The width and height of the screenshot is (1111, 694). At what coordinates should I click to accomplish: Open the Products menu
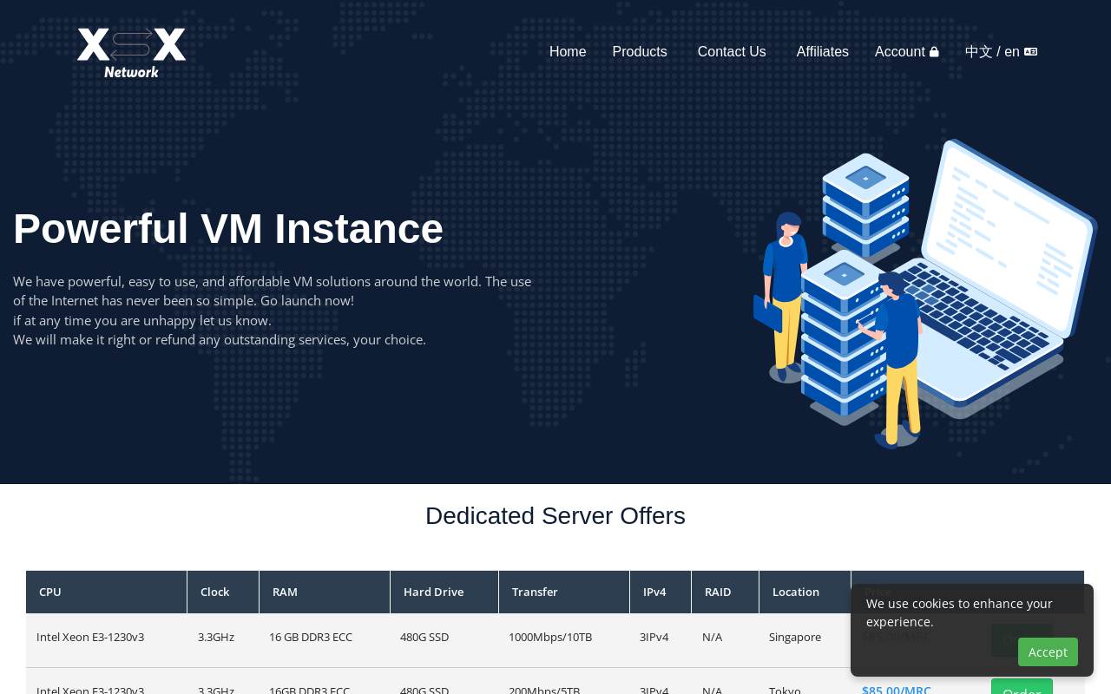pyautogui.click(x=640, y=52)
